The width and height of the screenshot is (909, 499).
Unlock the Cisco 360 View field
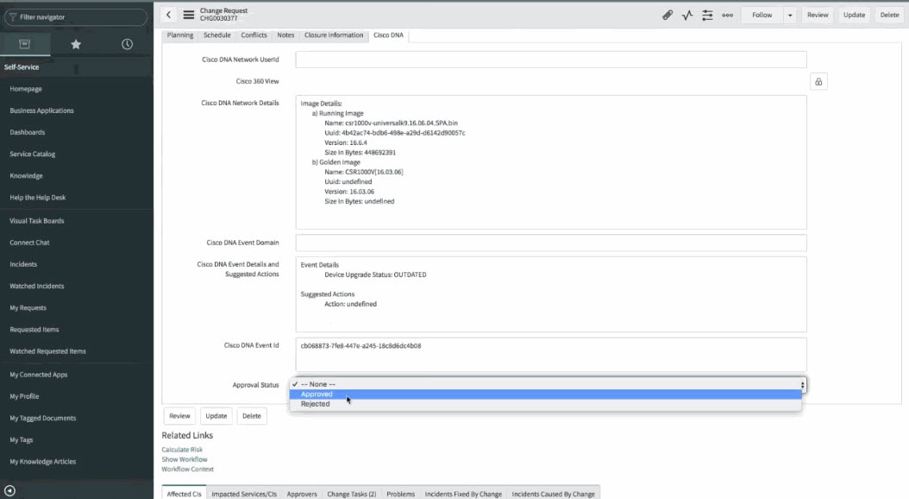point(818,82)
